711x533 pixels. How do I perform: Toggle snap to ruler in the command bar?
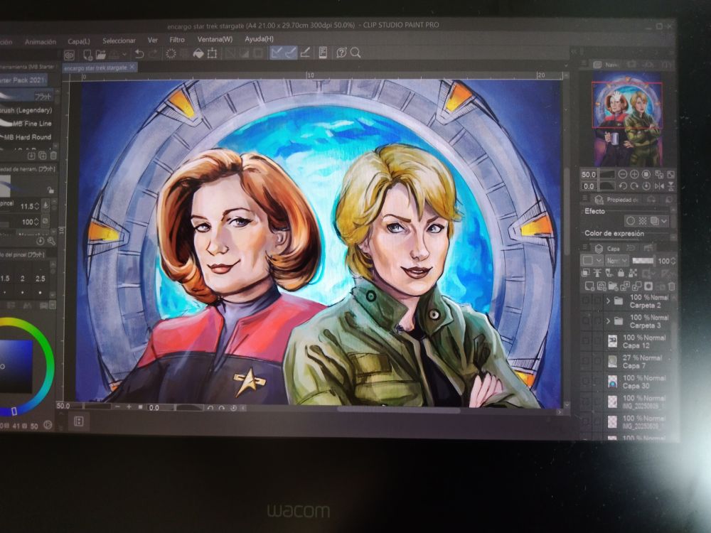pos(276,53)
